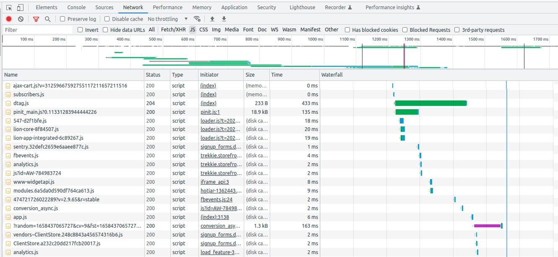The image size is (558, 257).
Task: Sort by the Name column header
Action: point(73,75)
